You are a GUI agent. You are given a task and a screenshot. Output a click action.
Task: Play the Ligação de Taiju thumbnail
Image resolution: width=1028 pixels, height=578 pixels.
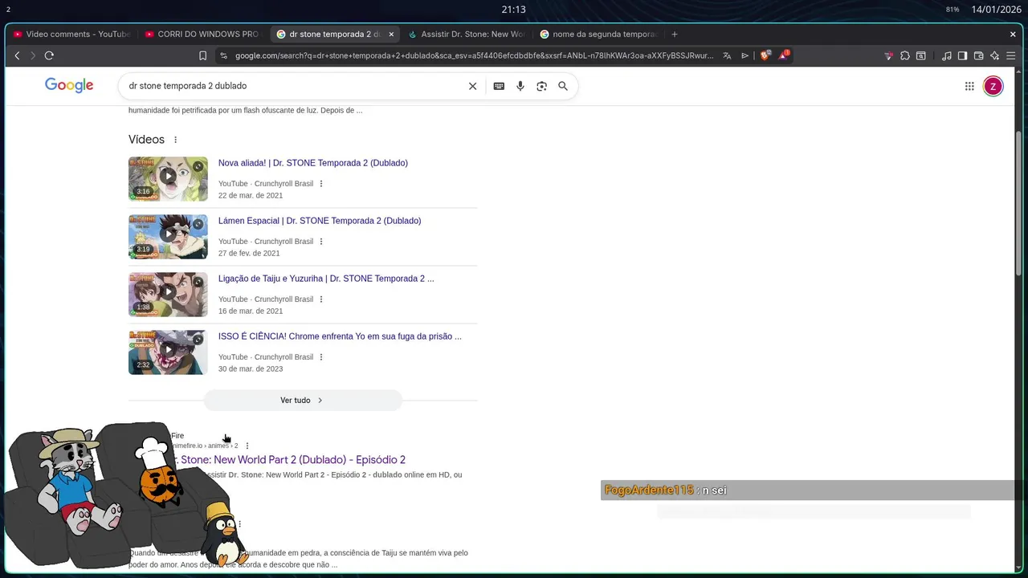[168, 294]
